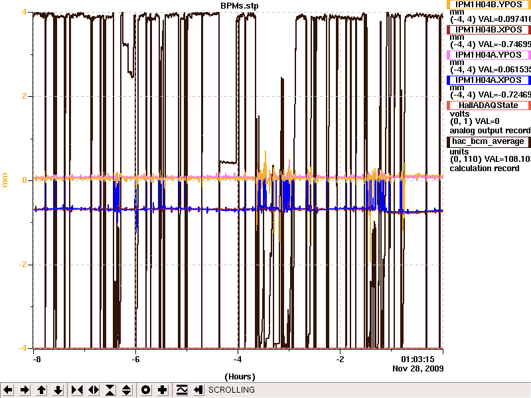Pan the graph up with the up arrow
This screenshot has height=398, width=531.
(41, 390)
